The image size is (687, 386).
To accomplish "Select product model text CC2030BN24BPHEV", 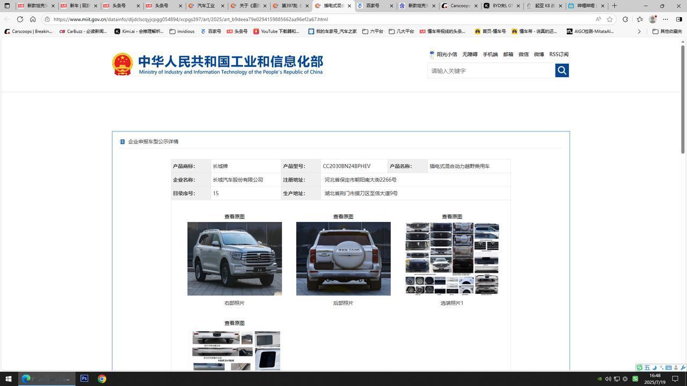I will pyautogui.click(x=347, y=166).
